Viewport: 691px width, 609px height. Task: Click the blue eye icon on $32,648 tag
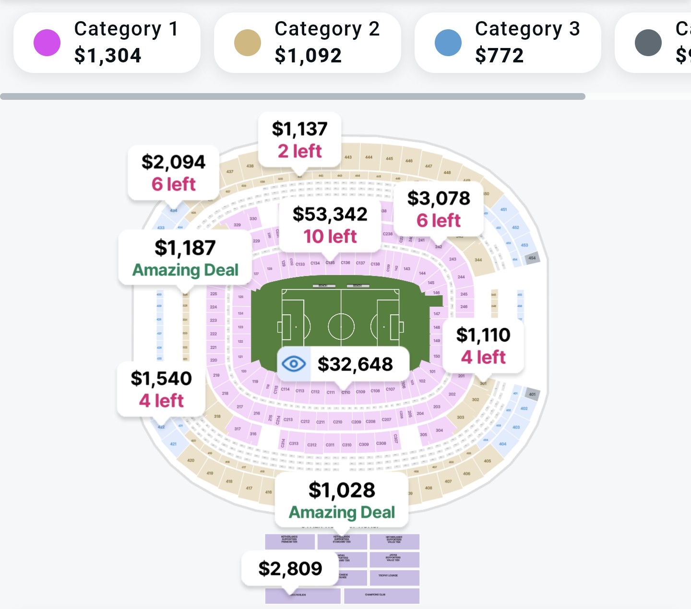click(294, 364)
